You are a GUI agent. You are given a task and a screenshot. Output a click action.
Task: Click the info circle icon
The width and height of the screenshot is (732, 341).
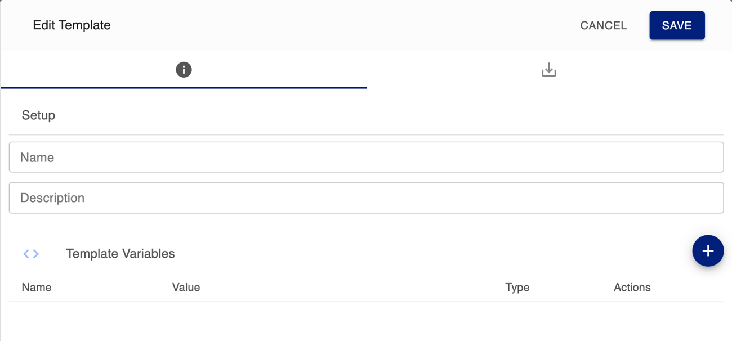[183, 70]
